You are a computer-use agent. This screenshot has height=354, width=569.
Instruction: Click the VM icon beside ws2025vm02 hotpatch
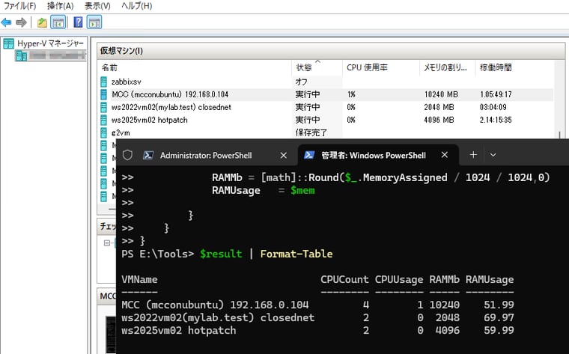pos(104,120)
